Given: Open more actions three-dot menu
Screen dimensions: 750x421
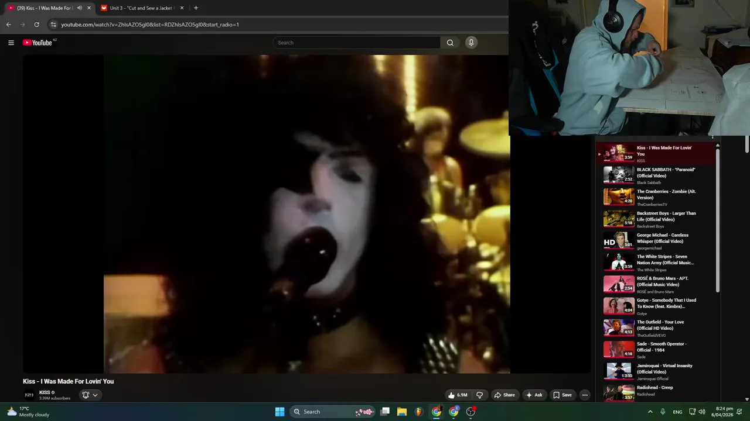Looking at the screenshot, I should point(585,395).
